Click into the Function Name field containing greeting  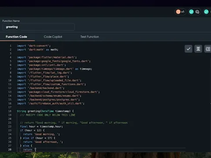[39, 27]
